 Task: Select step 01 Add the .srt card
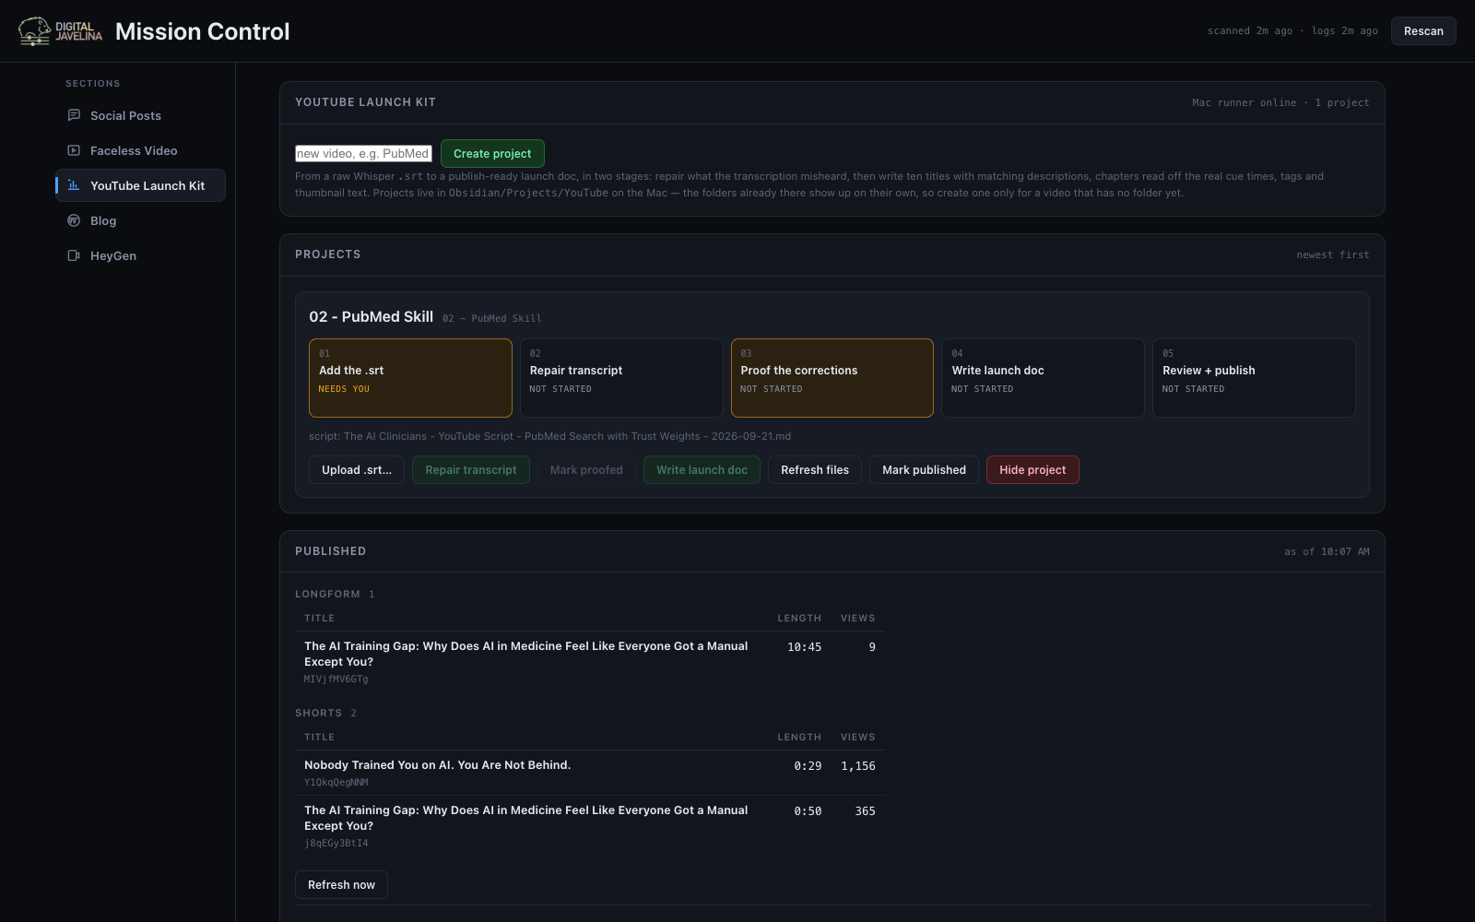point(410,378)
